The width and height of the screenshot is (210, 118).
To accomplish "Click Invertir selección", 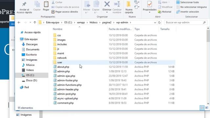I will tap(187, 12).
